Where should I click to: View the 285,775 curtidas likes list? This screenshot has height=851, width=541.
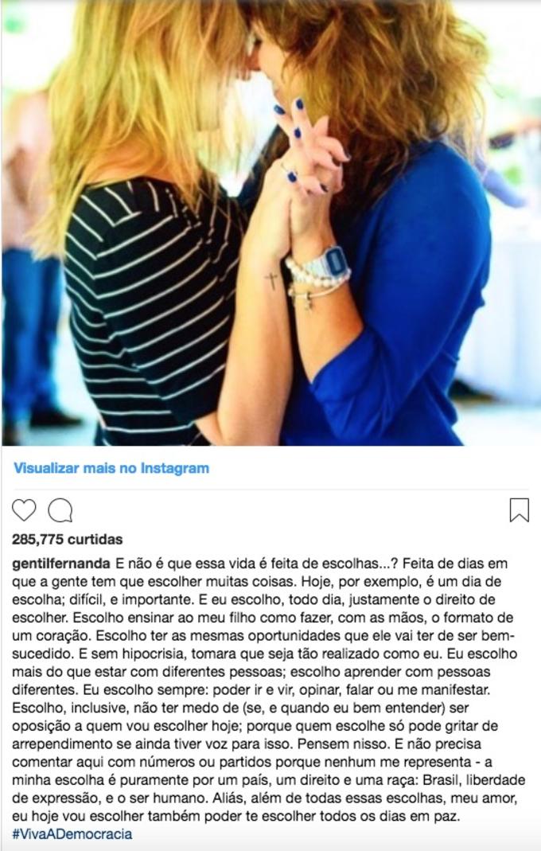coord(68,540)
